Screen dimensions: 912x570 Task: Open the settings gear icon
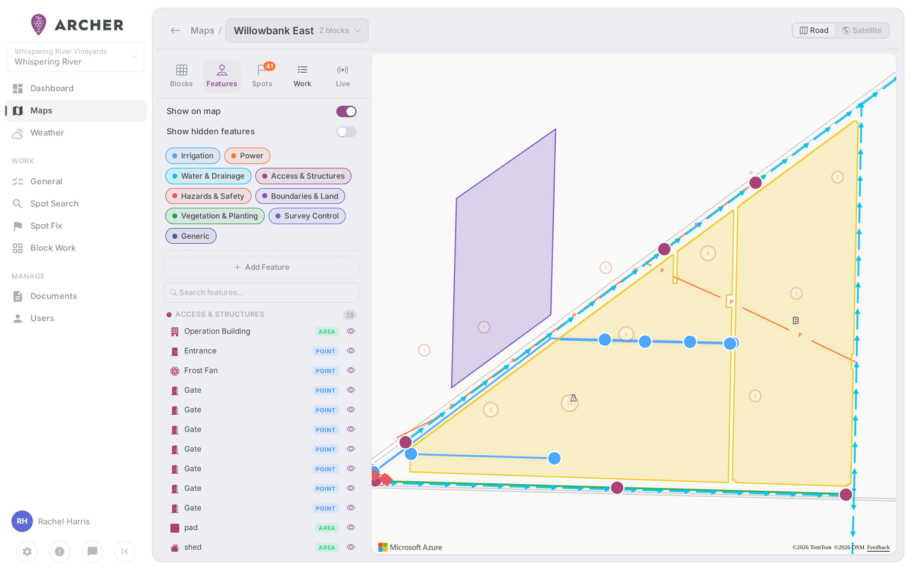(27, 552)
